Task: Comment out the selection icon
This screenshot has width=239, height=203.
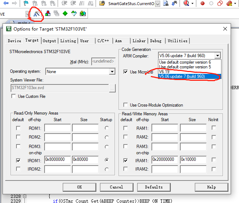Action: pos(82,3)
